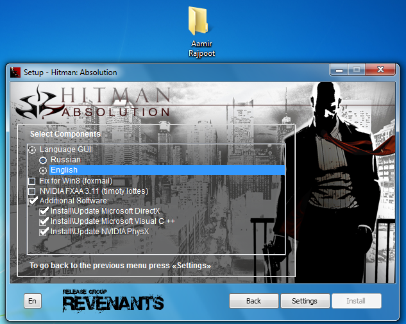Toggle the Language GUI group radio
Viewport: 406px width, 324px height.
pos(32,149)
